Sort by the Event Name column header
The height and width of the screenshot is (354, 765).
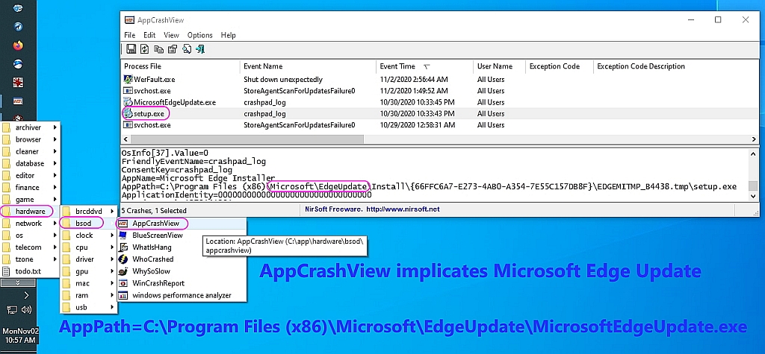pos(309,66)
